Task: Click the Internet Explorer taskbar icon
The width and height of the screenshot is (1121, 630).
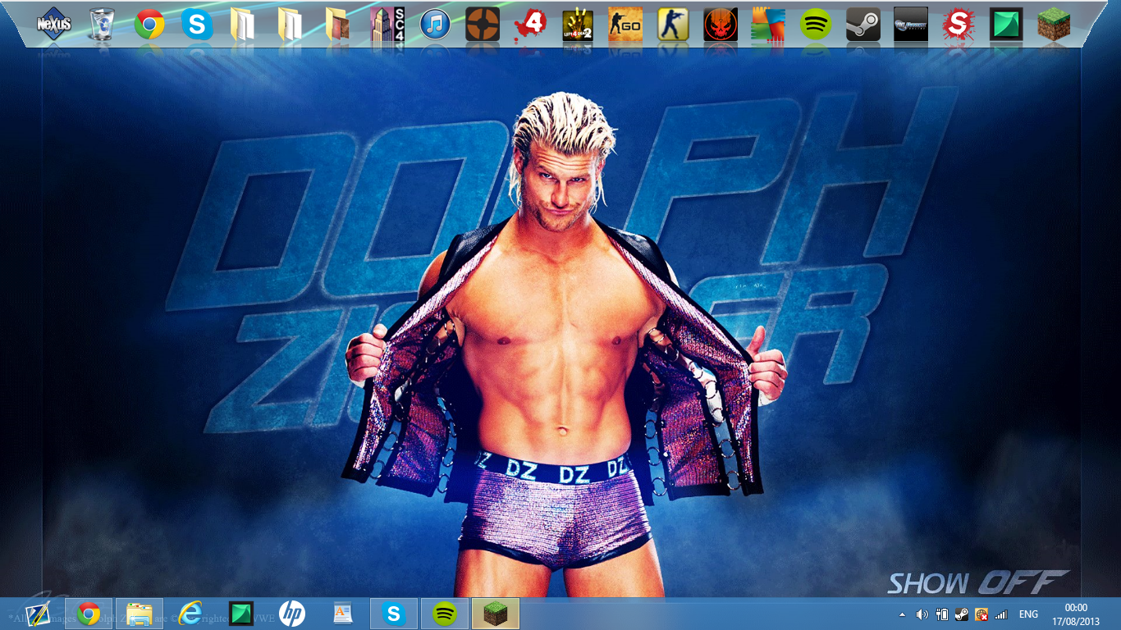Action: (x=190, y=614)
